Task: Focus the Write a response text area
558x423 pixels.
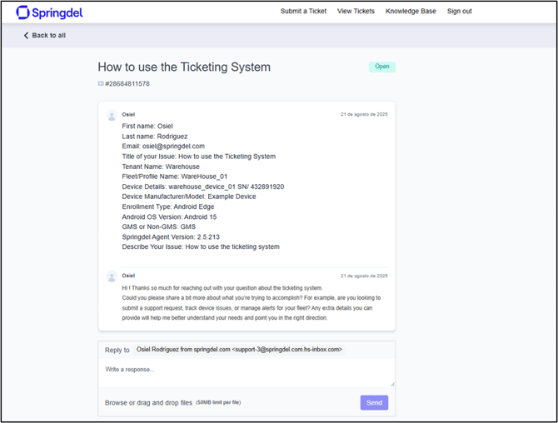Action: 247,372
